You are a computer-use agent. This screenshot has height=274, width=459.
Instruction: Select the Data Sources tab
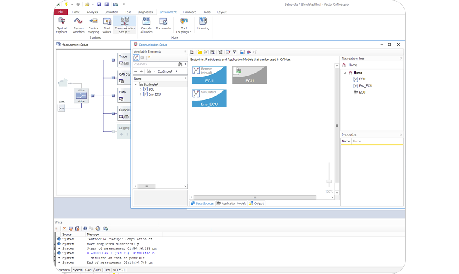202,203
